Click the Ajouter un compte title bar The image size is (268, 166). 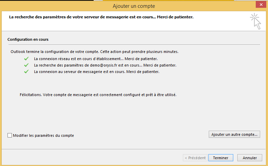[x=134, y=6]
